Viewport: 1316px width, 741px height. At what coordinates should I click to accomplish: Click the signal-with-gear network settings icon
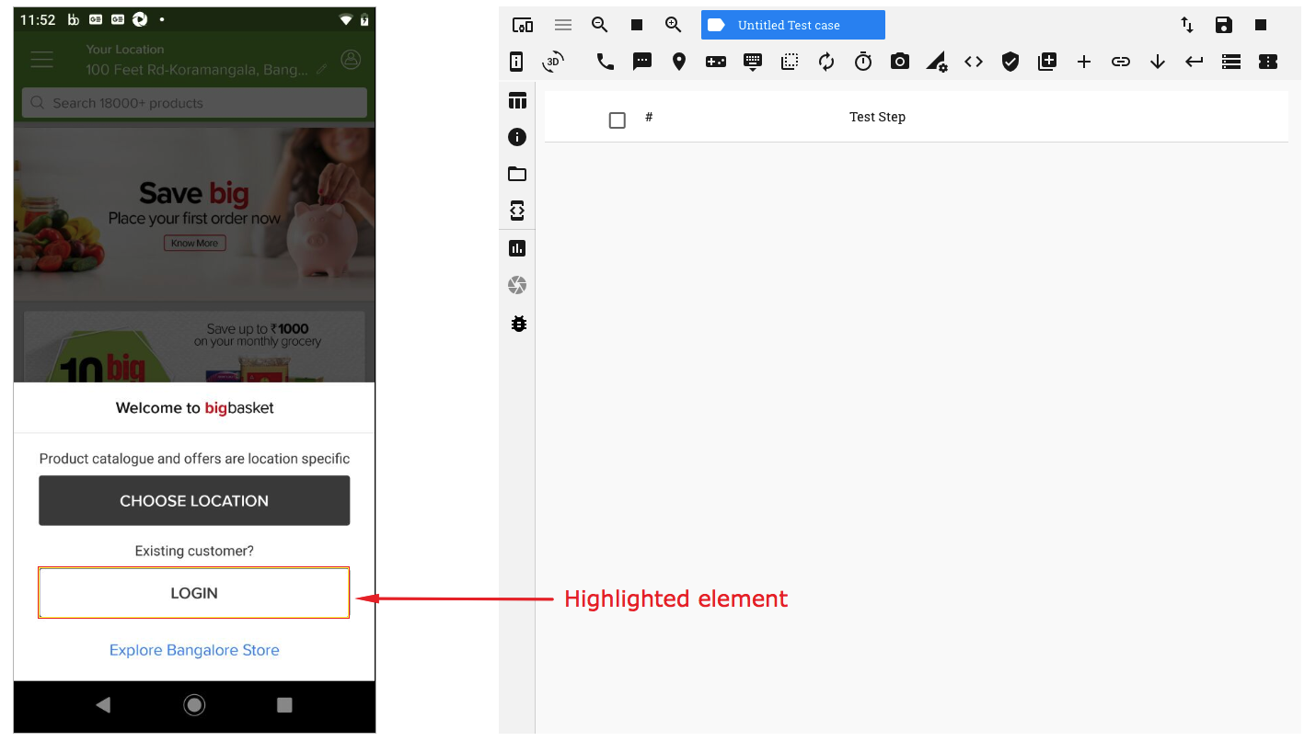point(937,62)
